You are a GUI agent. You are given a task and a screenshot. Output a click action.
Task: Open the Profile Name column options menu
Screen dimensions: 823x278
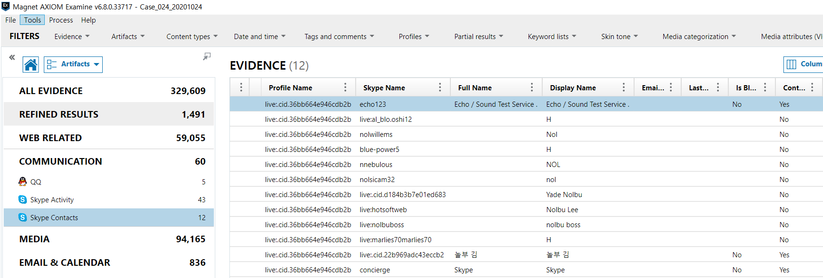click(x=345, y=87)
